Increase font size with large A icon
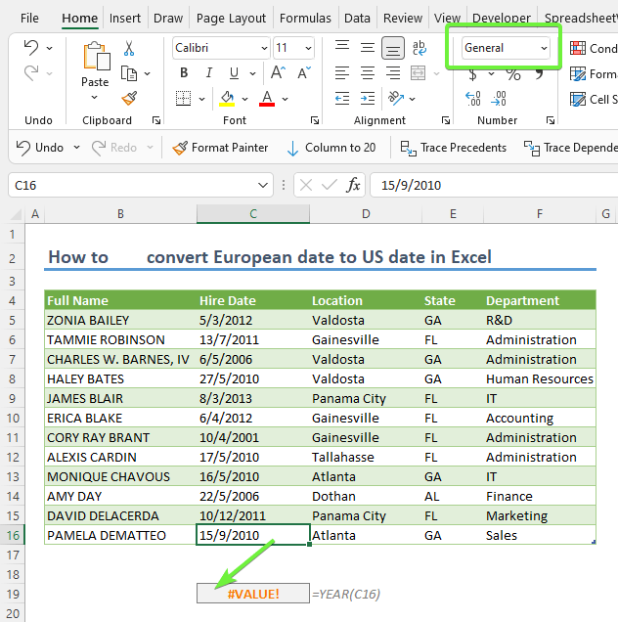Image resolution: width=618 pixels, height=622 pixels. click(278, 72)
